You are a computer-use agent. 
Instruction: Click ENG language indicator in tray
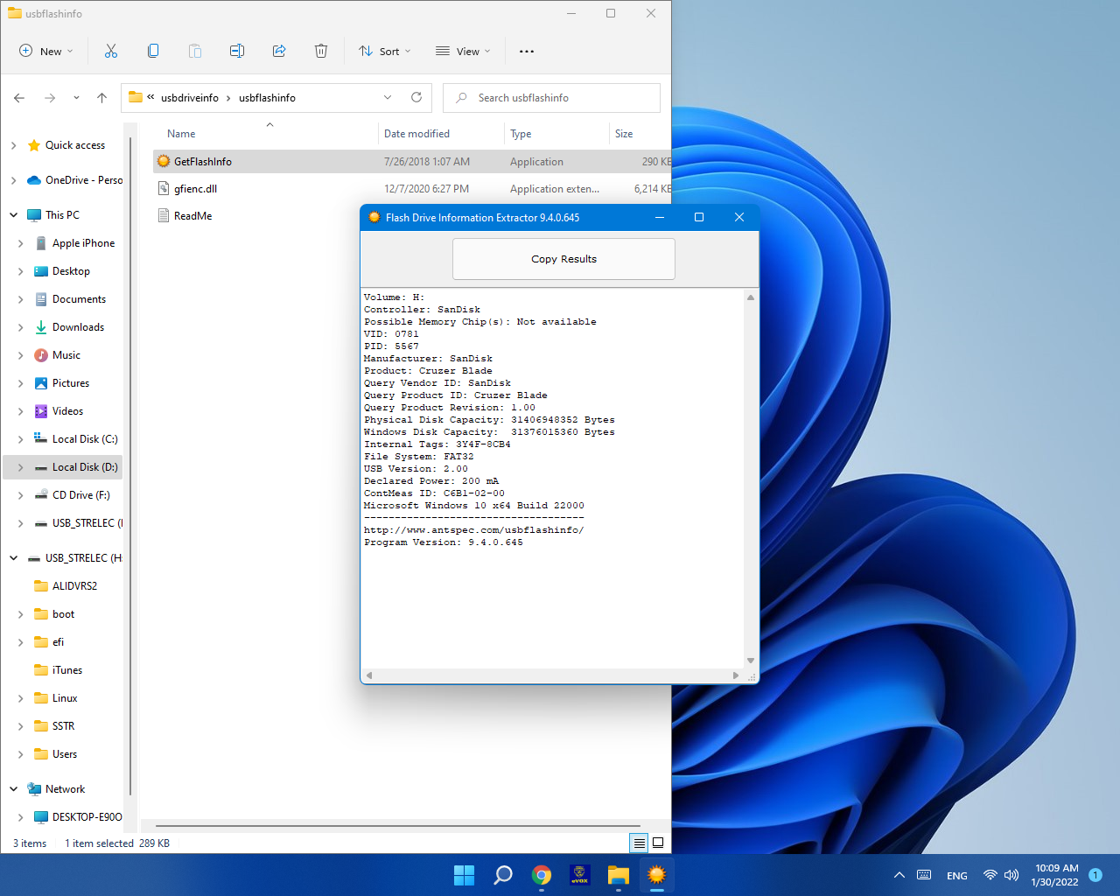pos(957,875)
